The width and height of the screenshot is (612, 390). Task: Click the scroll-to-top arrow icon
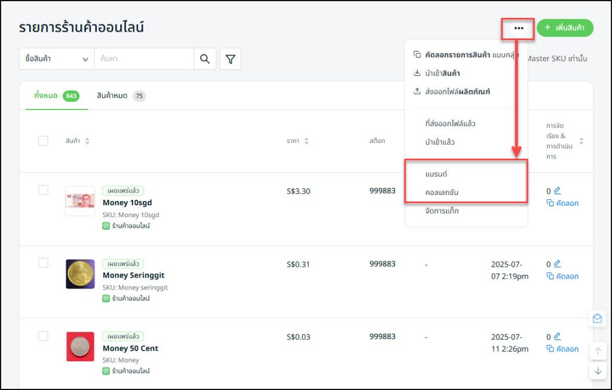coord(597,351)
